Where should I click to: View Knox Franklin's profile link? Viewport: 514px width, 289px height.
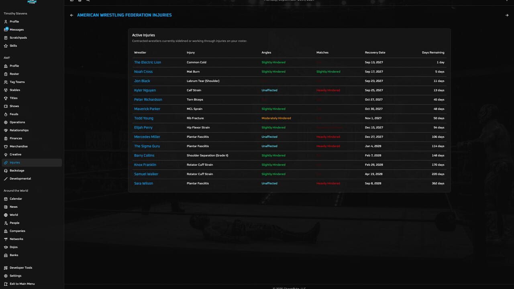tap(145, 165)
